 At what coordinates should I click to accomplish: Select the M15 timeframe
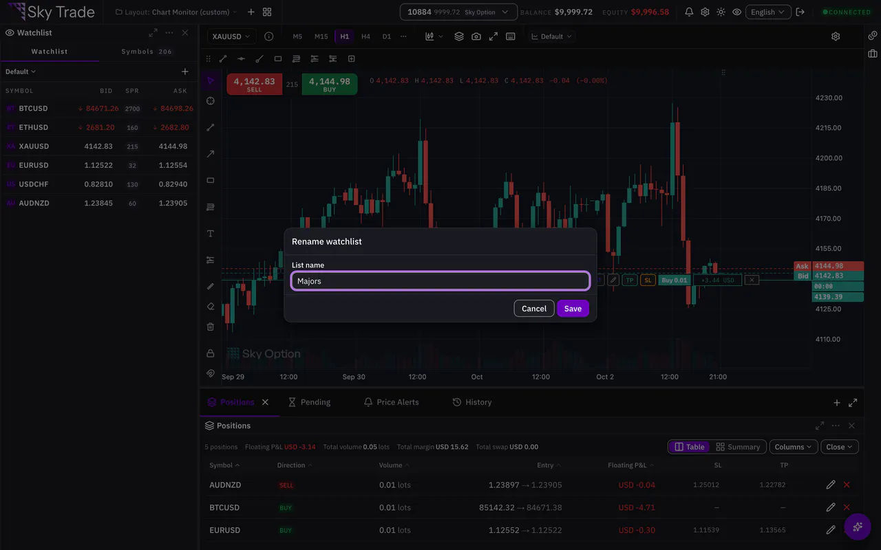[x=321, y=36]
